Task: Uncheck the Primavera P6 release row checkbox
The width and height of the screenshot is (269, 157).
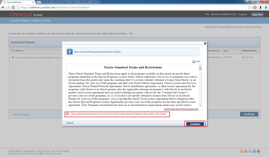Action: 13,57
